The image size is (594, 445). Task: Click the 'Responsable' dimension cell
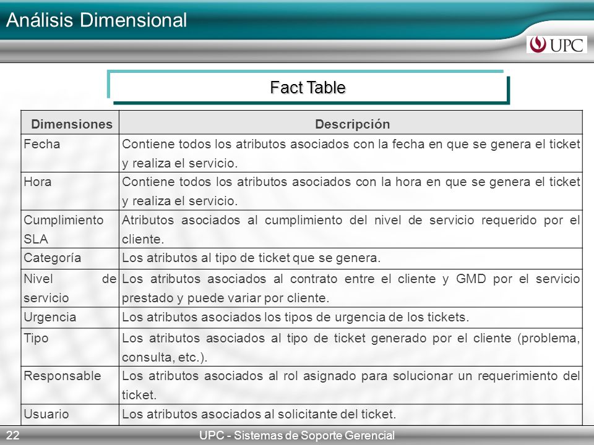70,385
